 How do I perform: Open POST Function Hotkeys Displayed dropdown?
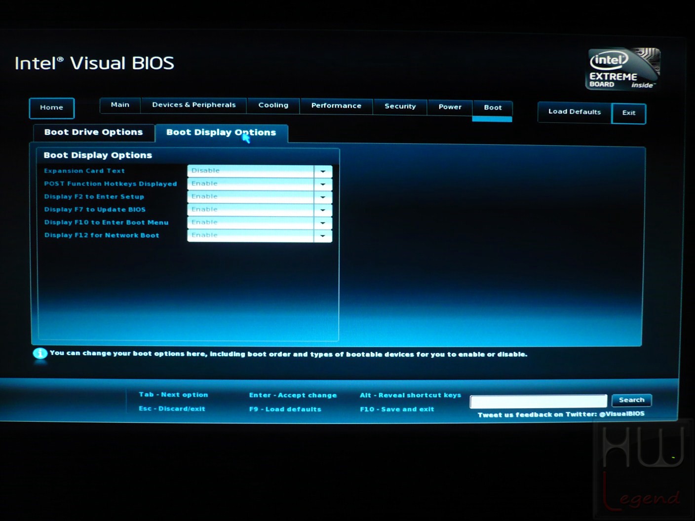(x=260, y=184)
